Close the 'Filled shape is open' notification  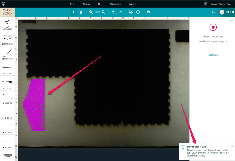231,146
